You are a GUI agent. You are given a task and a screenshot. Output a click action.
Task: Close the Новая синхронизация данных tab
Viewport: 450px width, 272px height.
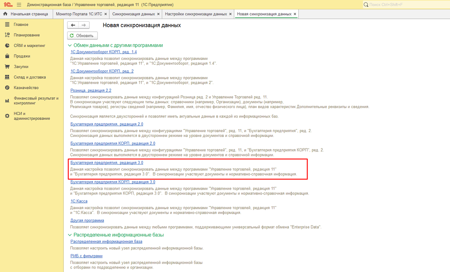tap(295, 14)
